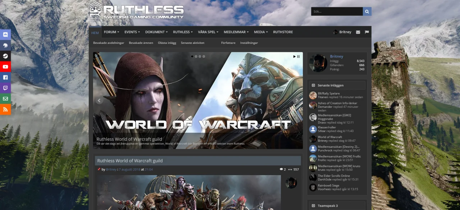Select the first slider dot

(192, 56)
